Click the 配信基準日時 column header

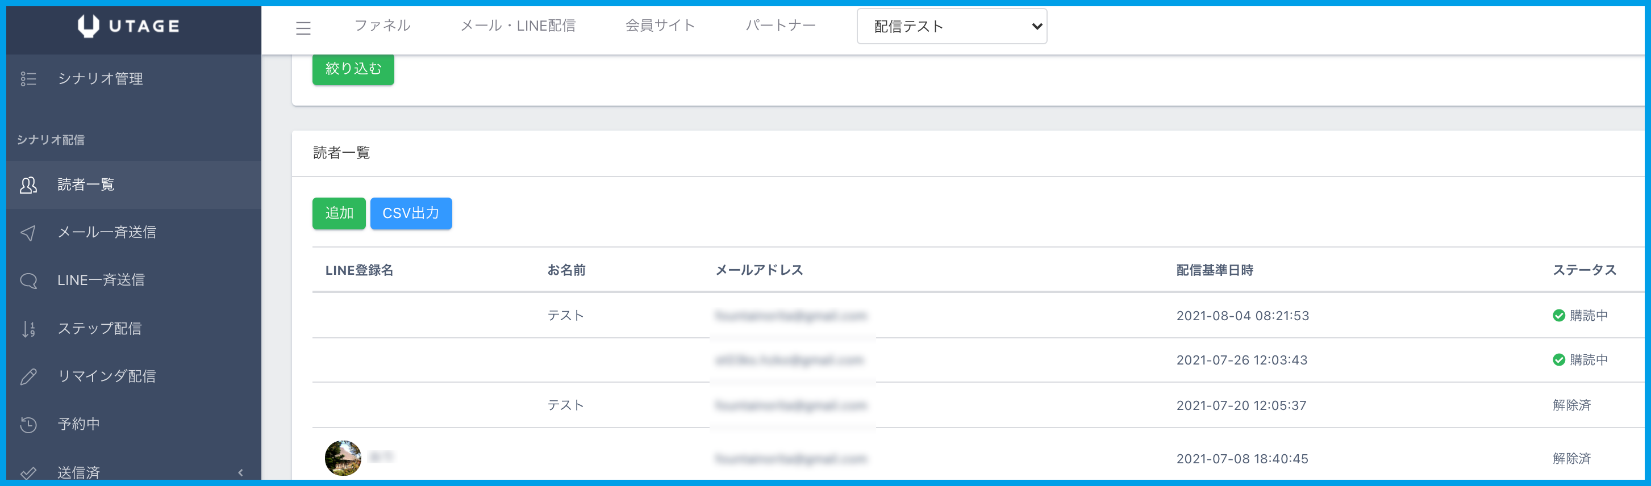[x=1214, y=270]
